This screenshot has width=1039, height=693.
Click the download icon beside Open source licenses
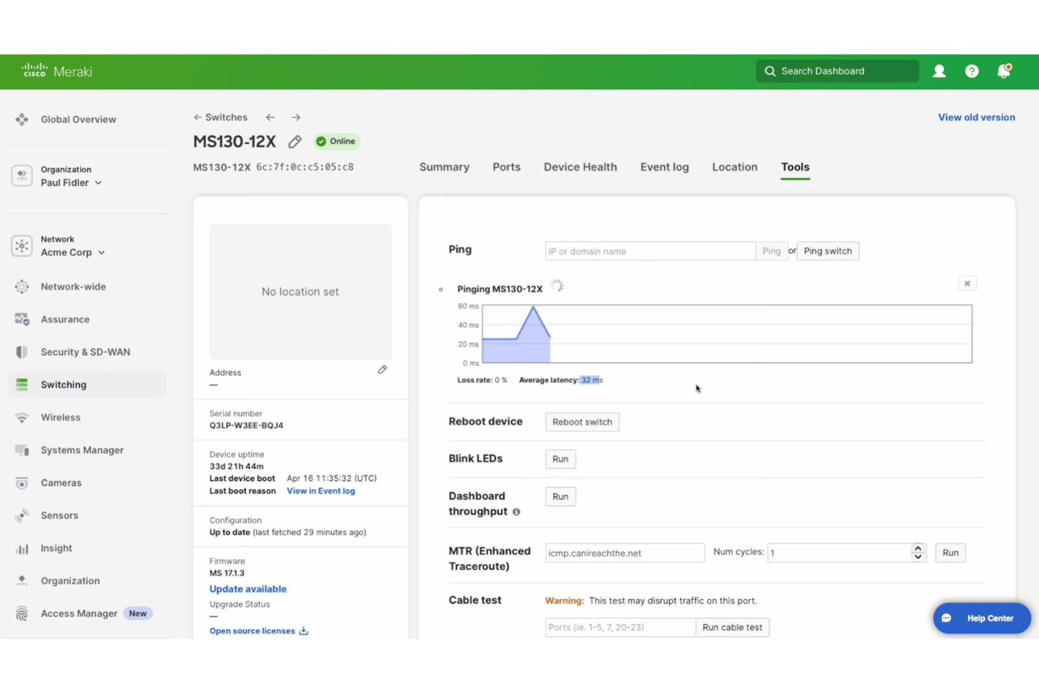pos(303,631)
